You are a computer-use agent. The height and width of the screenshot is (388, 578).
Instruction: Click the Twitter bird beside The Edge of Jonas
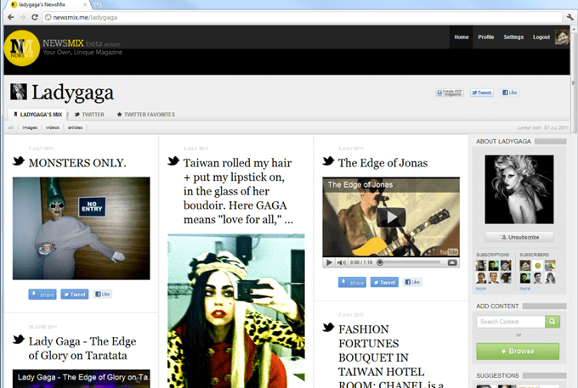pos(328,160)
